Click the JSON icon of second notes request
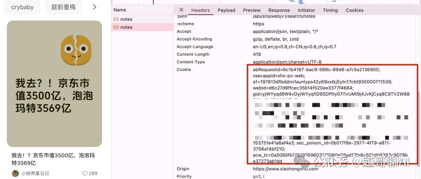The width and height of the screenshot is (421, 179). click(116, 27)
